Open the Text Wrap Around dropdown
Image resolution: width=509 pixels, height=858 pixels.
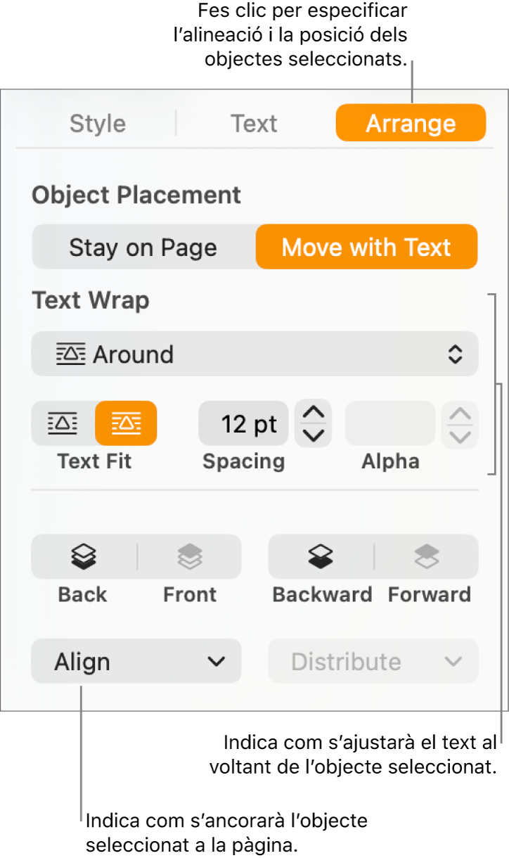pos(254,354)
